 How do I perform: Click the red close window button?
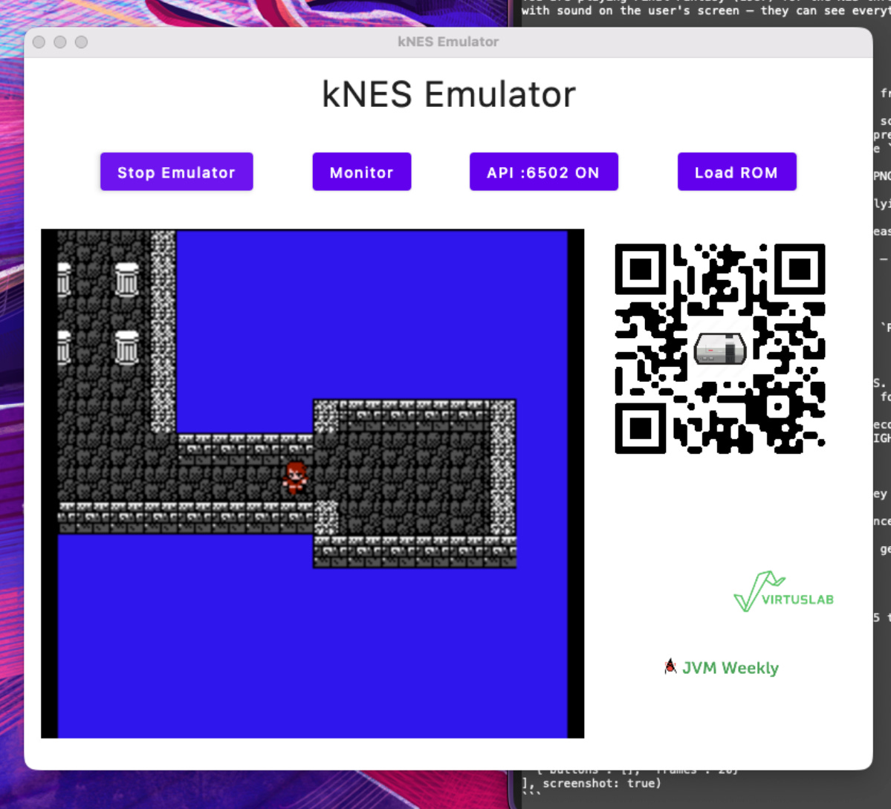click(x=39, y=42)
